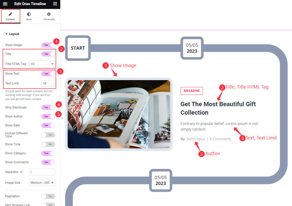Open the widgets grid icon
292x206 pixels.
[55, 4]
